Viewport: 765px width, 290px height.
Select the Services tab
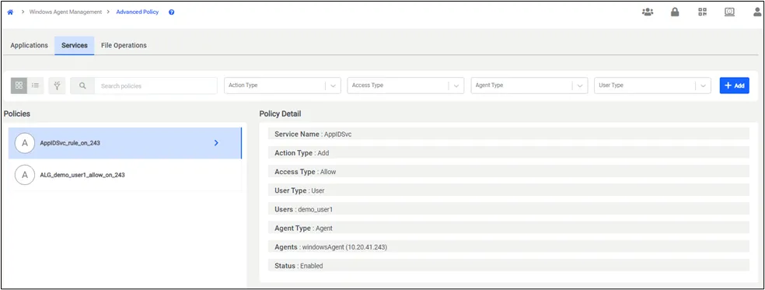point(75,45)
